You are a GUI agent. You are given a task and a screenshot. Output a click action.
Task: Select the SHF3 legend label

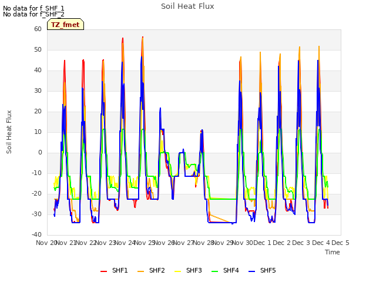point(194,270)
